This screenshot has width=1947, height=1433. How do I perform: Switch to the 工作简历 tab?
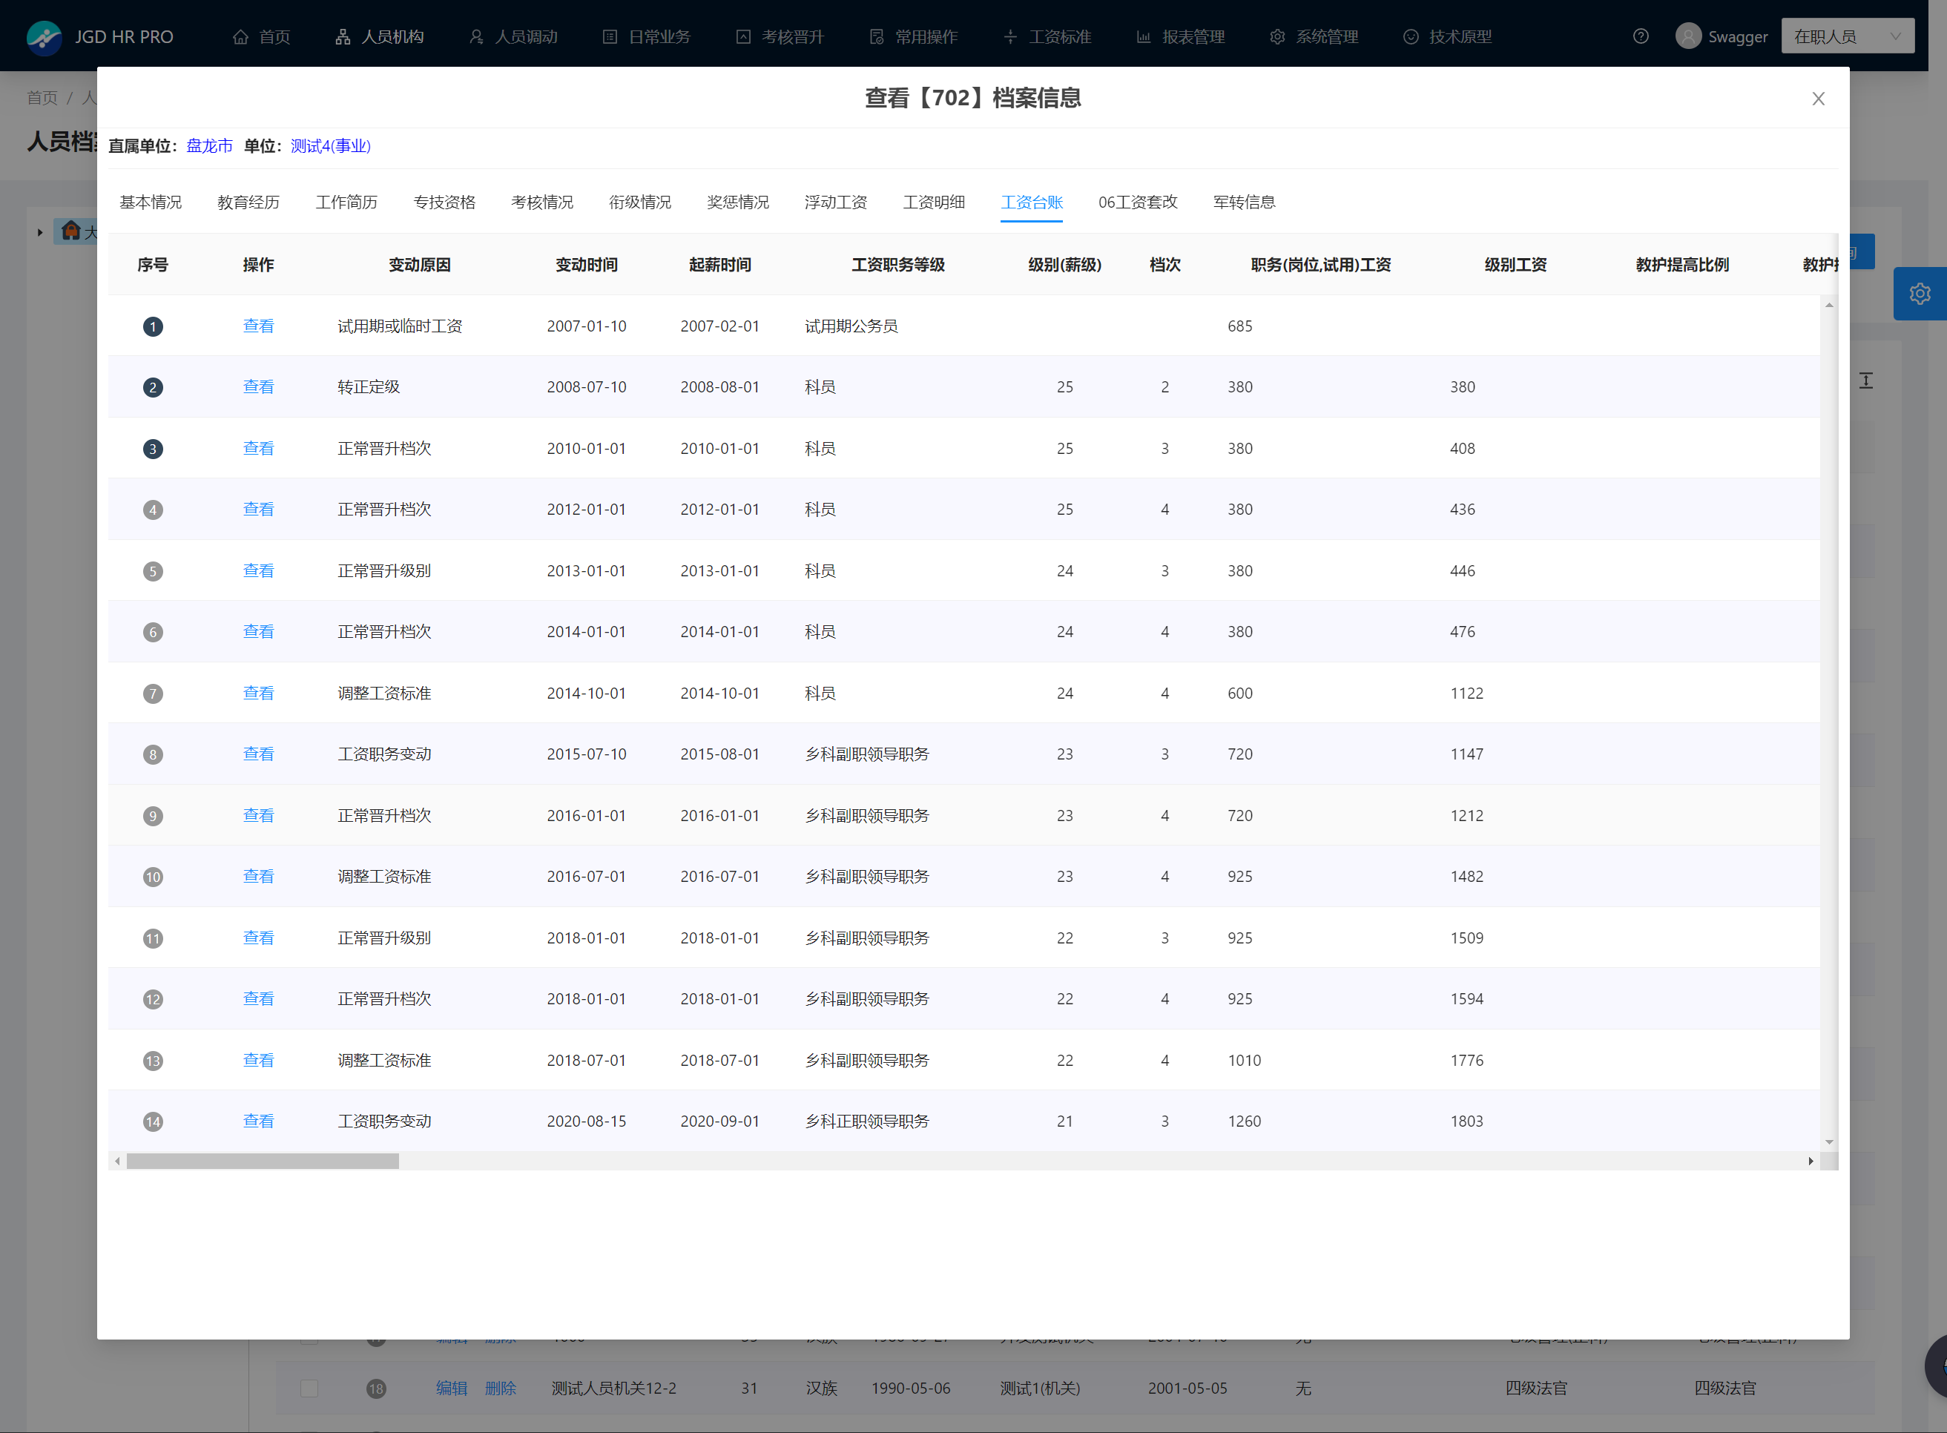click(346, 202)
